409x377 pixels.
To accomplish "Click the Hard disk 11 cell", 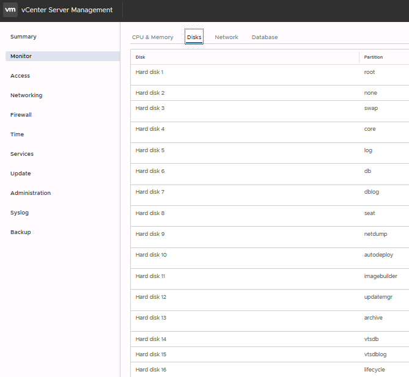I will (x=150, y=276).
